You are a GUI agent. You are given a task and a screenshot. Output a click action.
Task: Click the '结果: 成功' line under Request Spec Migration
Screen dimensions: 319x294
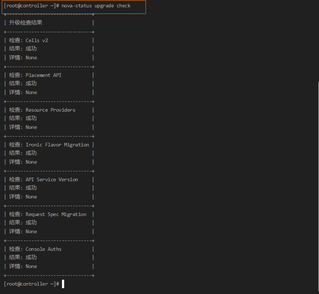coord(23,223)
